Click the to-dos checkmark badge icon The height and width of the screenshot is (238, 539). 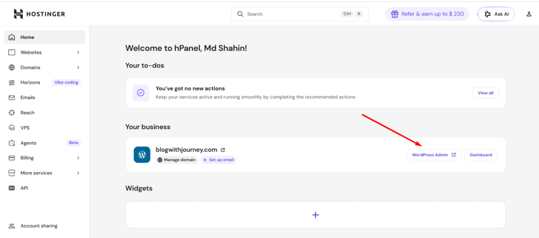click(141, 93)
